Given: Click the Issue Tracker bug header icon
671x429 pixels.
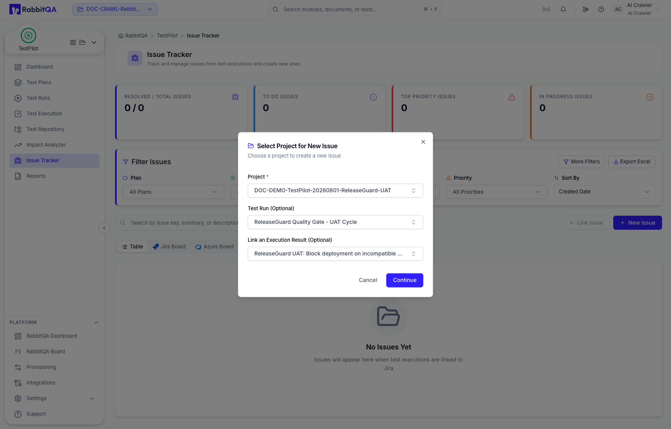Looking at the screenshot, I should (x=135, y=58).
